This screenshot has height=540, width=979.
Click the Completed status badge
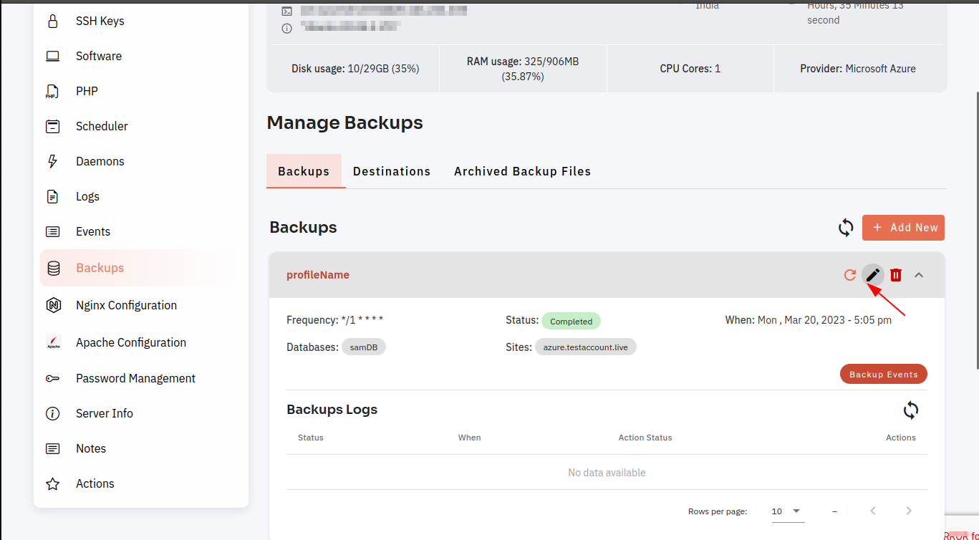571,321
